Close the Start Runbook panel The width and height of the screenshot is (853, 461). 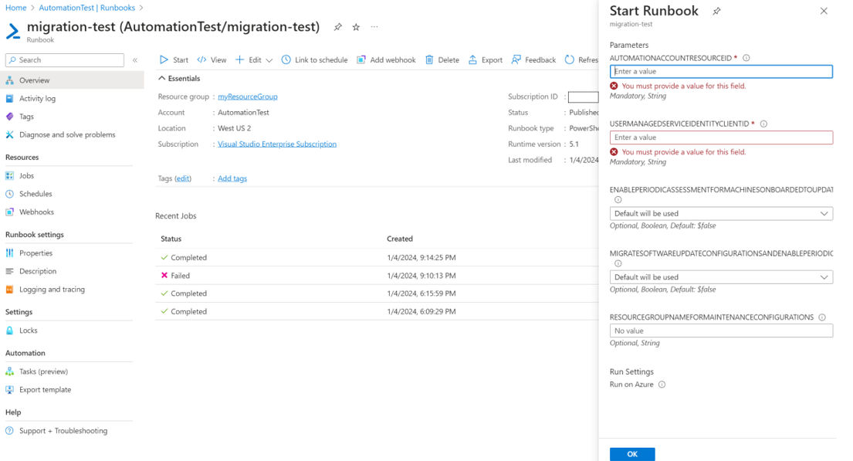point(824,11)
